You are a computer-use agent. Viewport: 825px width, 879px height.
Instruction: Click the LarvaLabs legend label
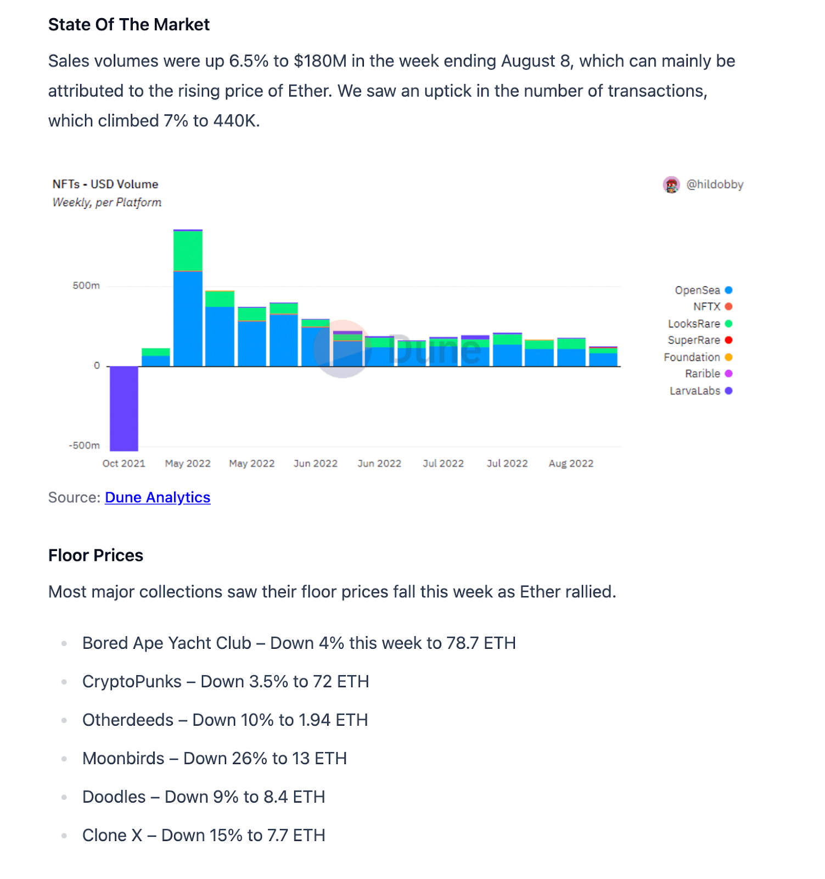click(x=695, y=391)
